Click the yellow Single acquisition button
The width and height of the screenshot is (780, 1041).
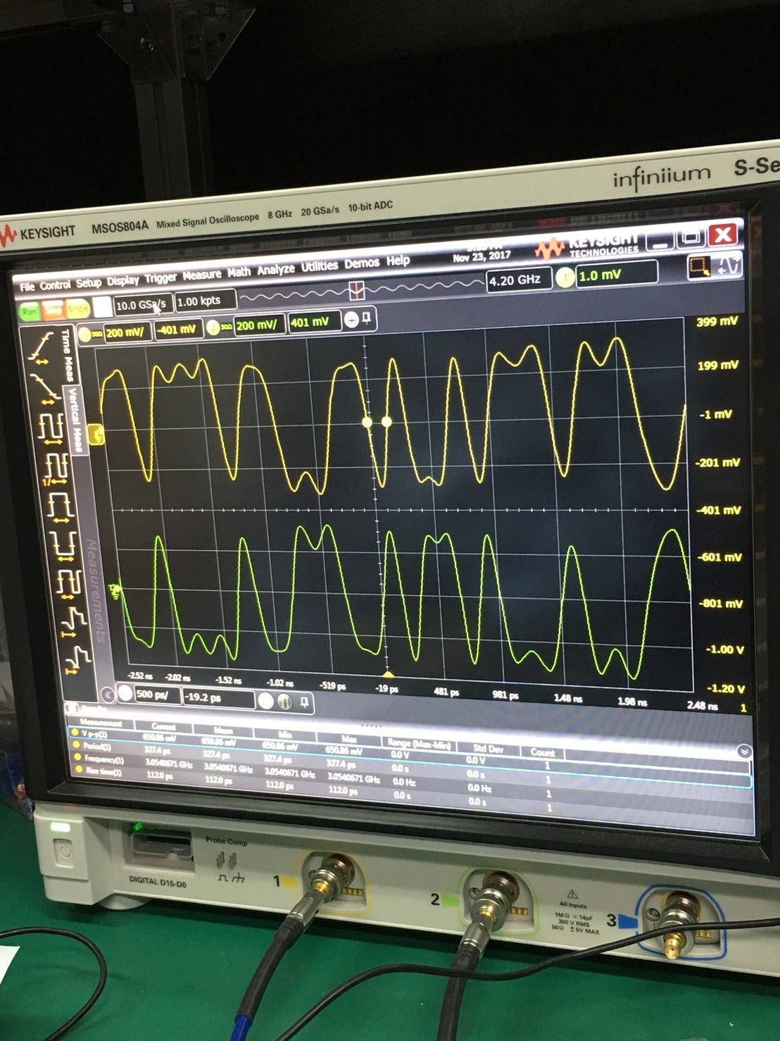click(x=78, y=308)
